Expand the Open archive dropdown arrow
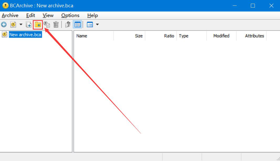This screenshot has width=280, height=161. 21,25
